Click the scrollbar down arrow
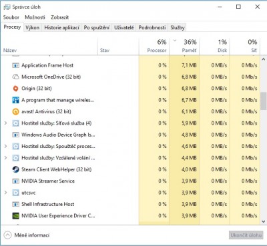 click(264, 221)
